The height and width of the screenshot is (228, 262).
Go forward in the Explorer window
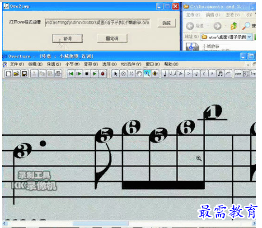(x=217, y=26)
